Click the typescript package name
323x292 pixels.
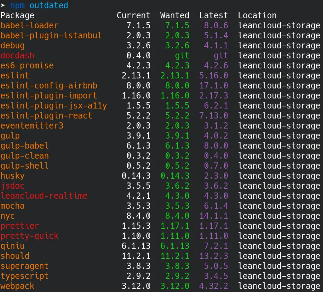tap(24, 276)
